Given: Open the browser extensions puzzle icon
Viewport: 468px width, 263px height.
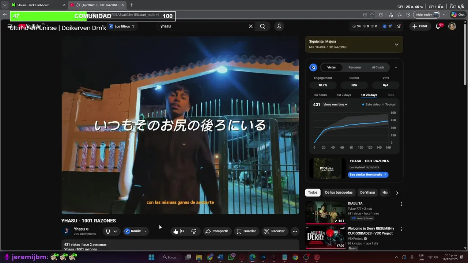Looking at the screenshot, I should pyautogui.click(x=381, y=15).
